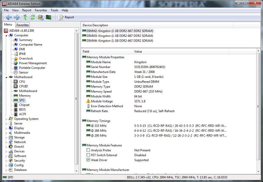Click the Field column header

click(107, 51)
